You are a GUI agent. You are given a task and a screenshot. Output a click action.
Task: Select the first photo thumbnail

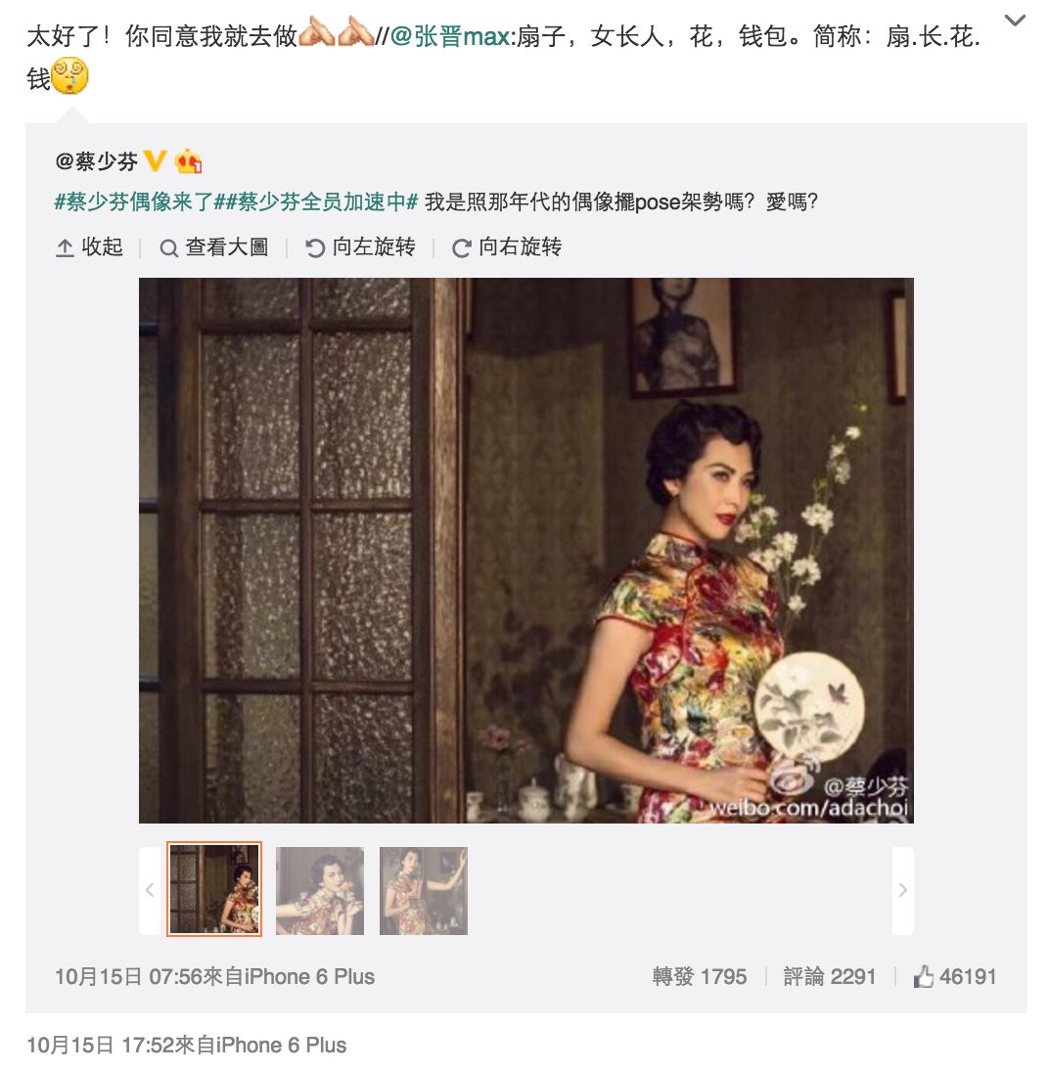pos(214,889)
